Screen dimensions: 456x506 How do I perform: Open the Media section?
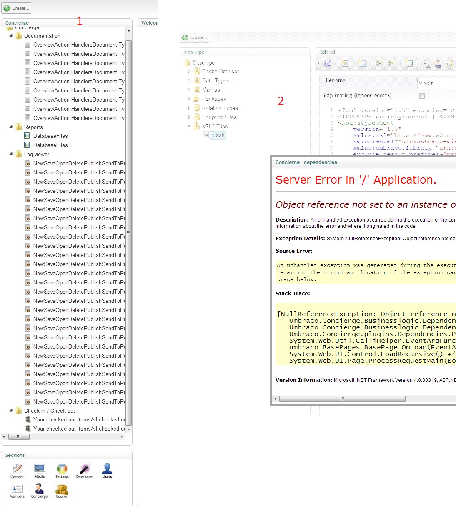click(x=40, y=471)
